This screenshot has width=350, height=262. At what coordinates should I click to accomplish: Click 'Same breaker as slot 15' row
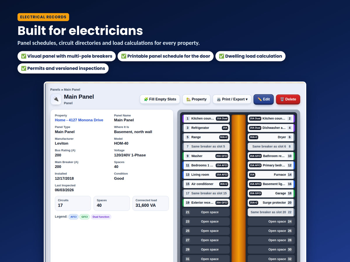click(x=206, y=193)
